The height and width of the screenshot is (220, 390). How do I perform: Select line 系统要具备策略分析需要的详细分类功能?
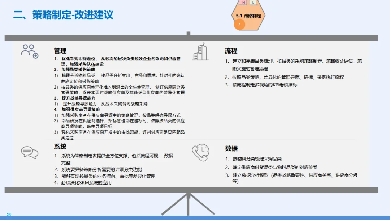point(98,169)
